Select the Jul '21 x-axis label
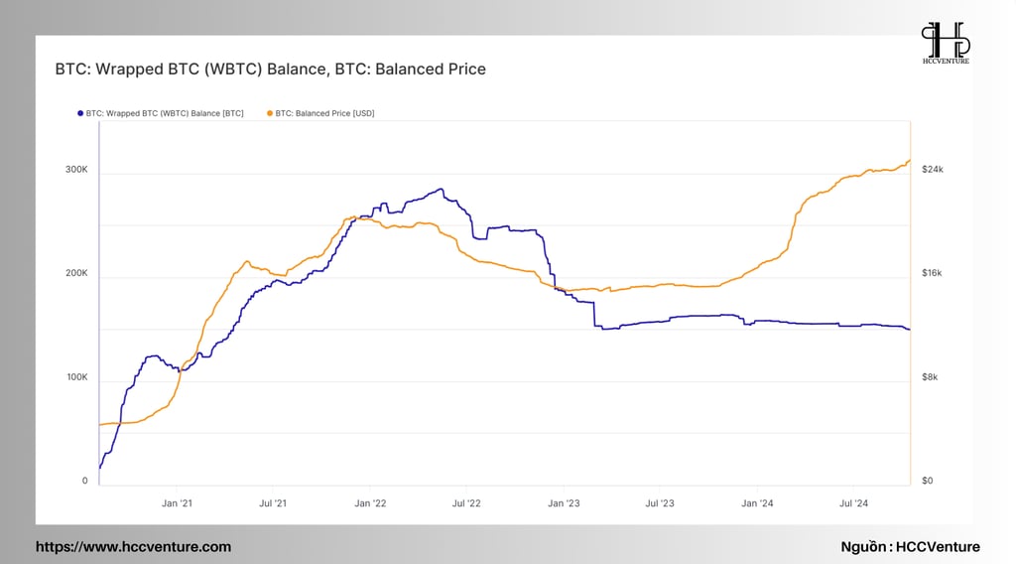Screen dimensions: 1016x564 [x=273, y=503]
